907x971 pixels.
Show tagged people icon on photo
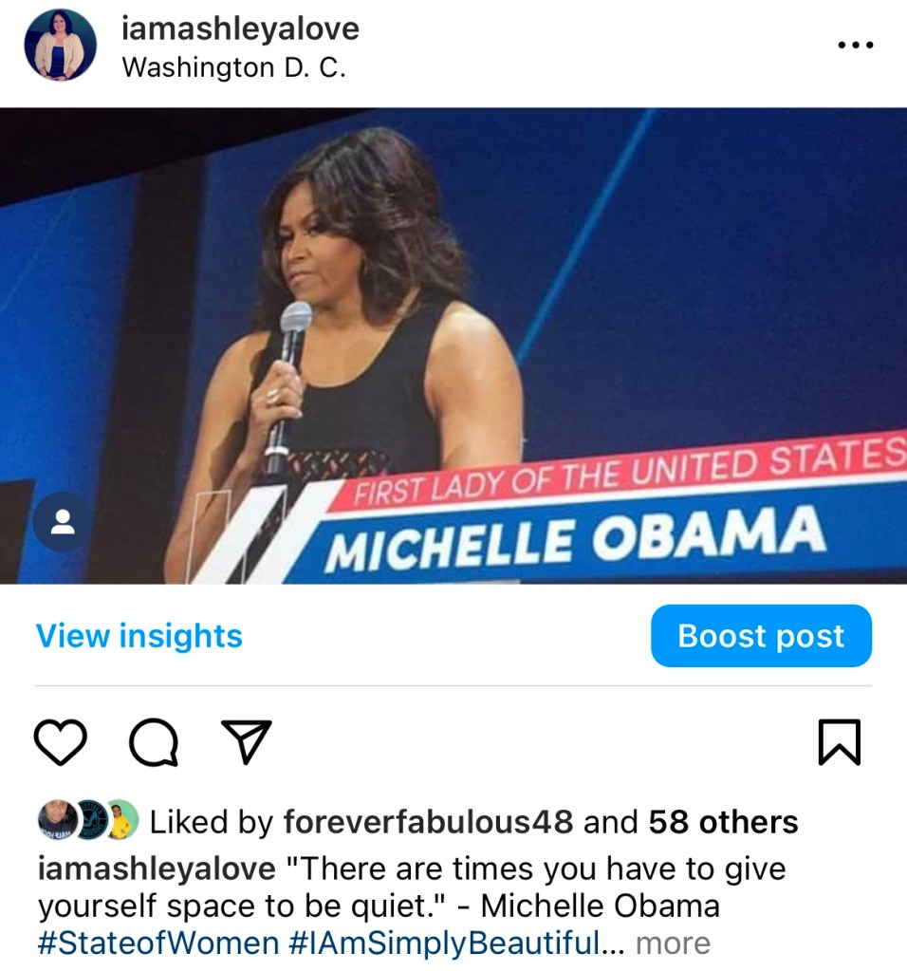point(63,521)
